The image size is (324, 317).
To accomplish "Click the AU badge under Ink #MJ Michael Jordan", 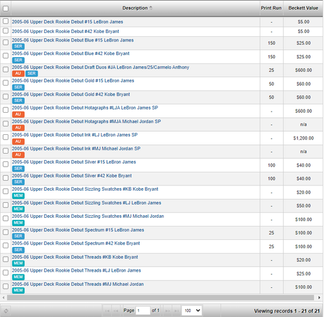I will (18, 155).
